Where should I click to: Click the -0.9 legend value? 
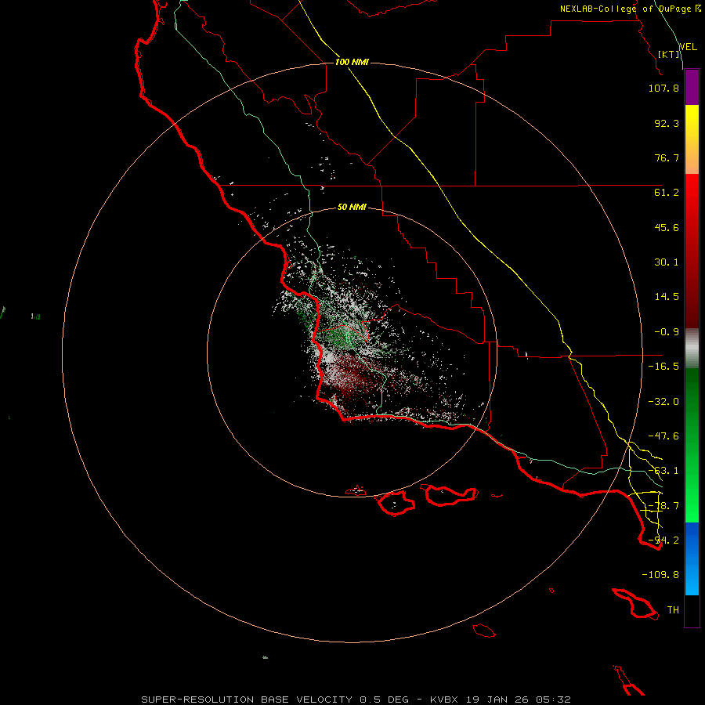tap(667, 332)
